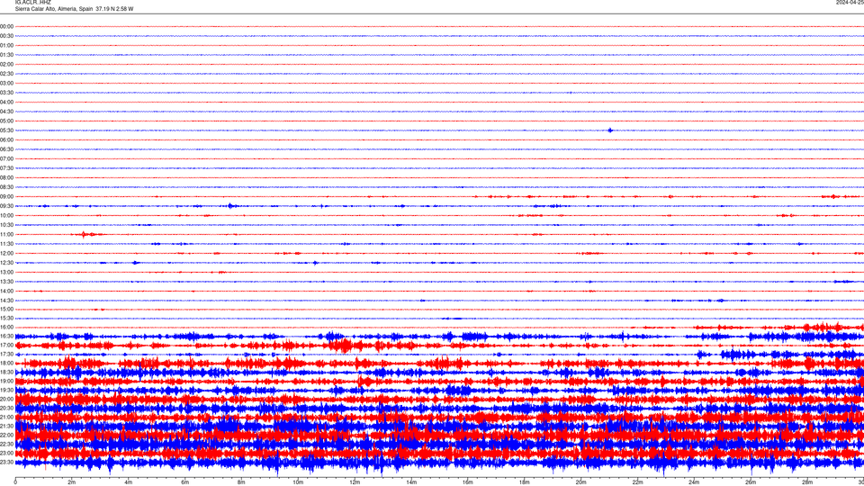Click the 26m tick label on time axis

click(751, 482)
